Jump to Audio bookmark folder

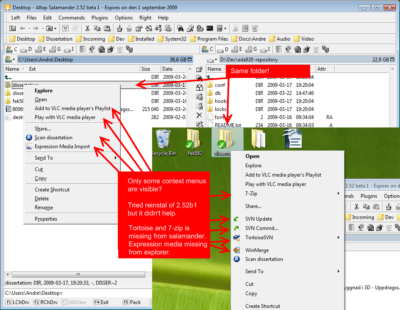[x=280, y=39]
